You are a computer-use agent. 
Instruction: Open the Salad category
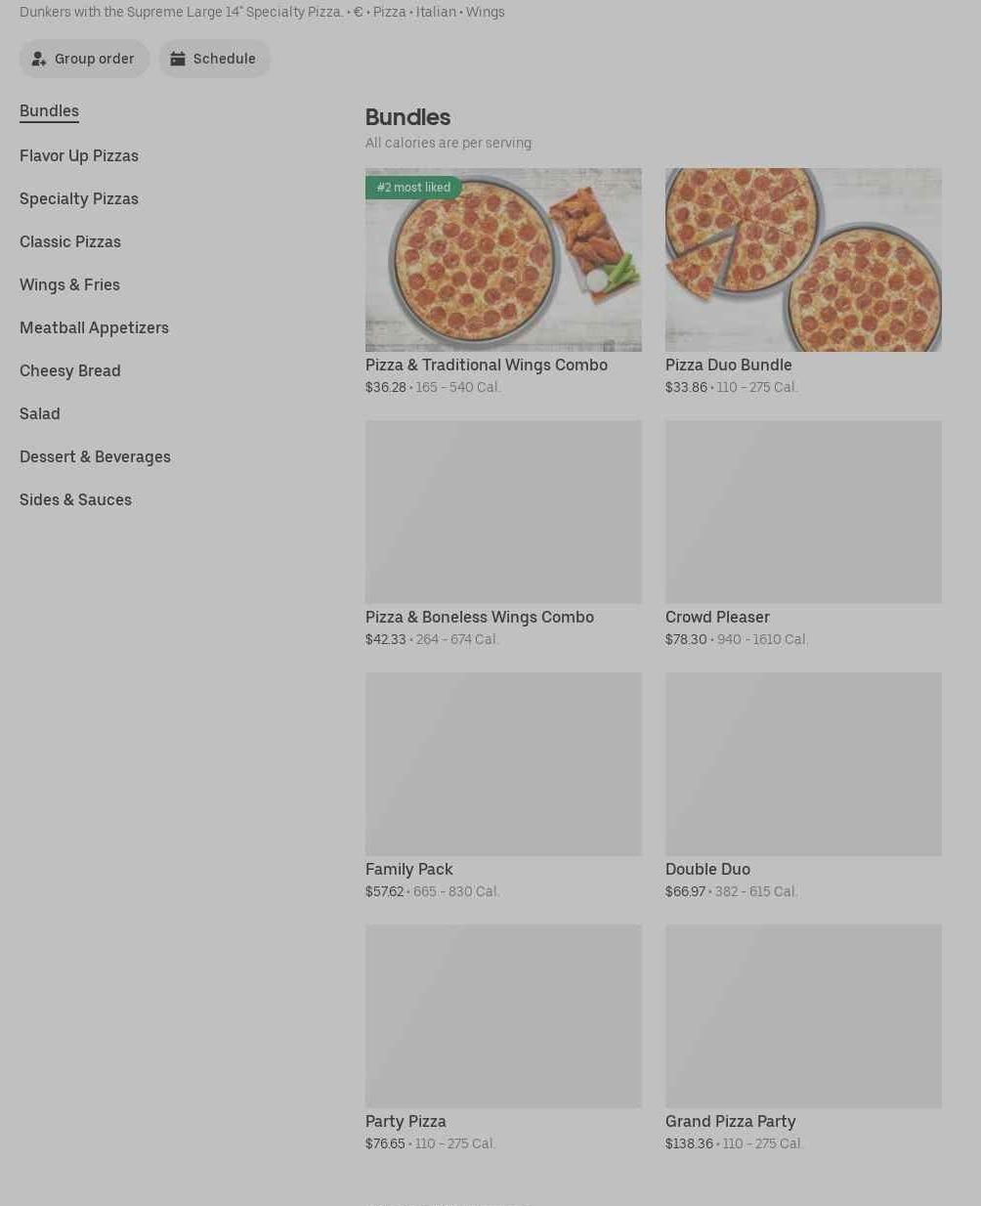[40, 413]
